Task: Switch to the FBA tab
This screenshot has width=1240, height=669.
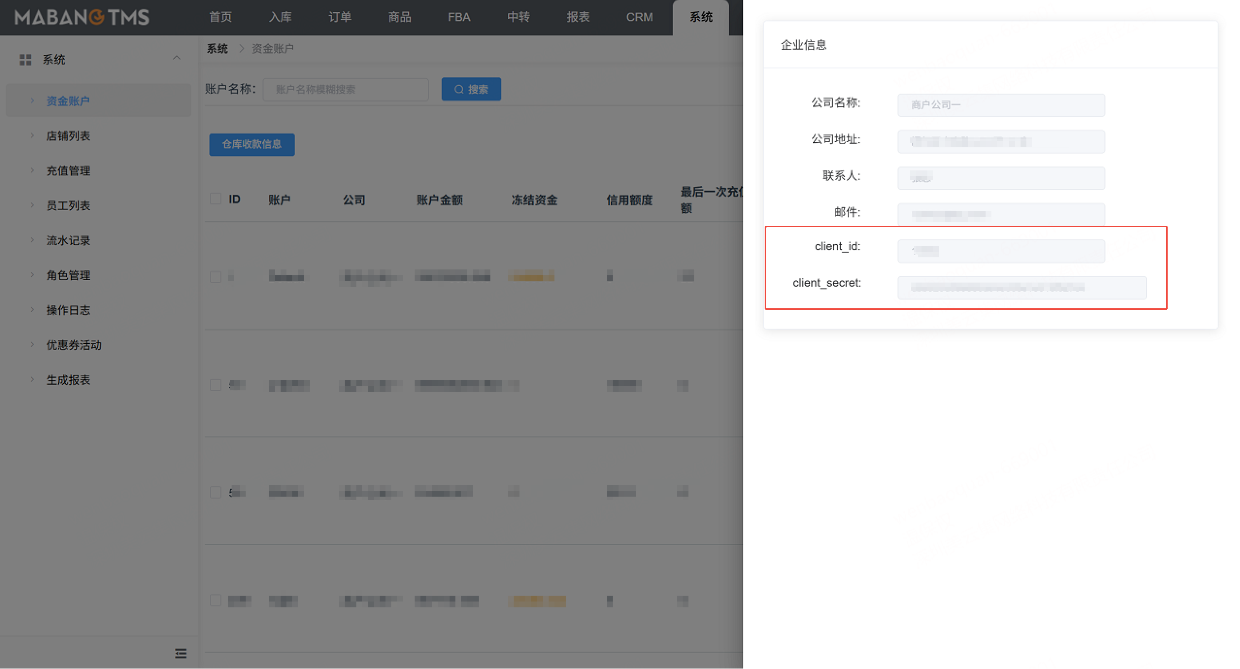Action: tap(459, 17)
